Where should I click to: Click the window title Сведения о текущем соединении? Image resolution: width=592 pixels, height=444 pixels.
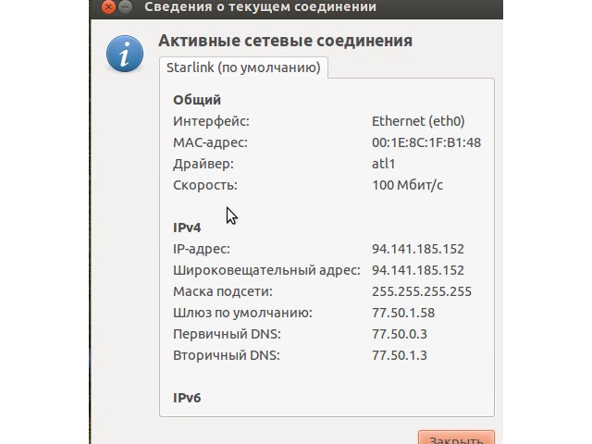pyautogui.click(x=260, y=6)
